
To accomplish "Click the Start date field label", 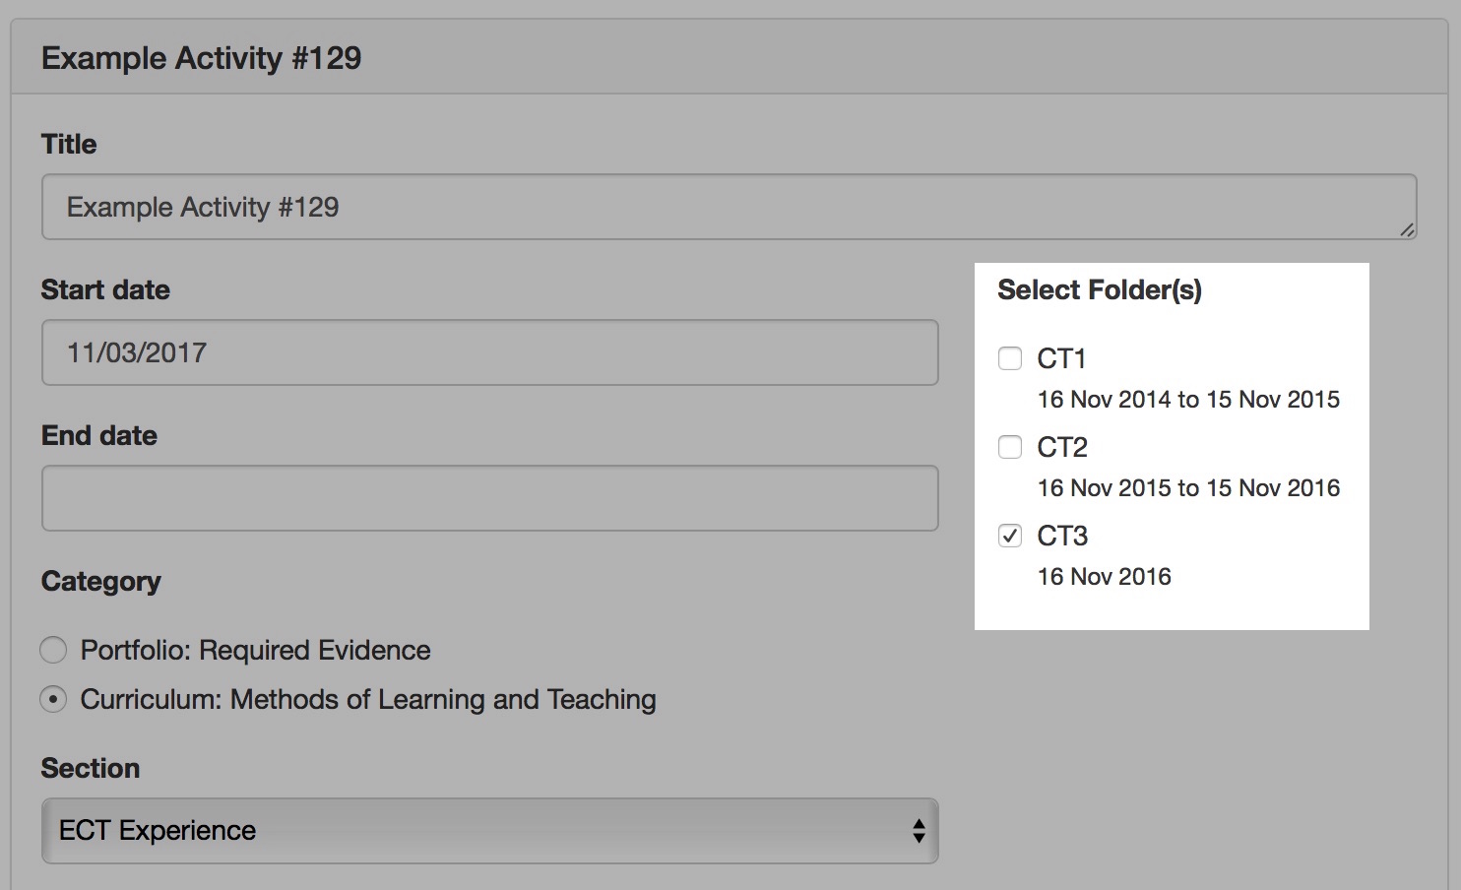I will (x=105, y=289).
